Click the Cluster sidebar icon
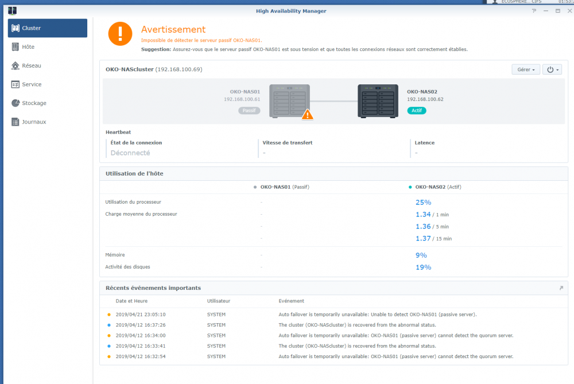The height and width of the screenshot is (384, 574). point(15,28)
